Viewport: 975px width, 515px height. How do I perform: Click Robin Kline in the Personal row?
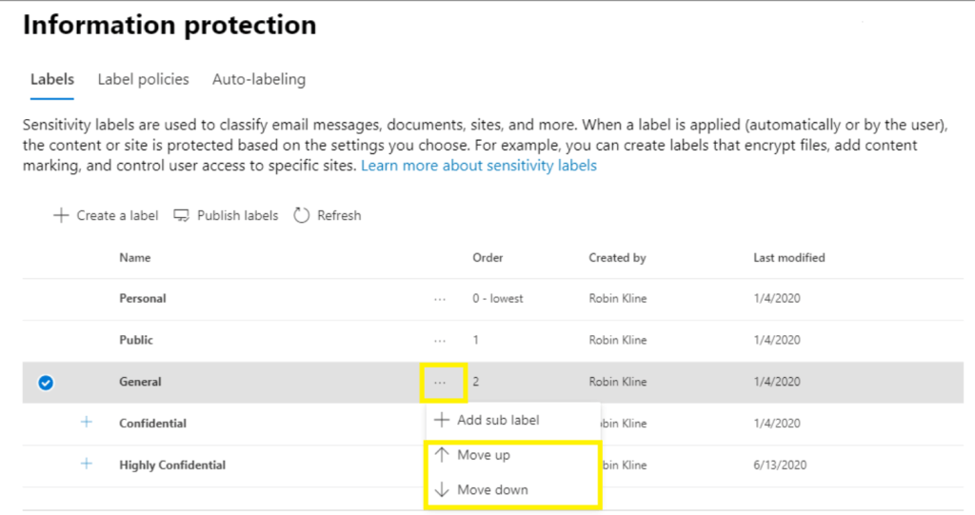tap(617, 298)
